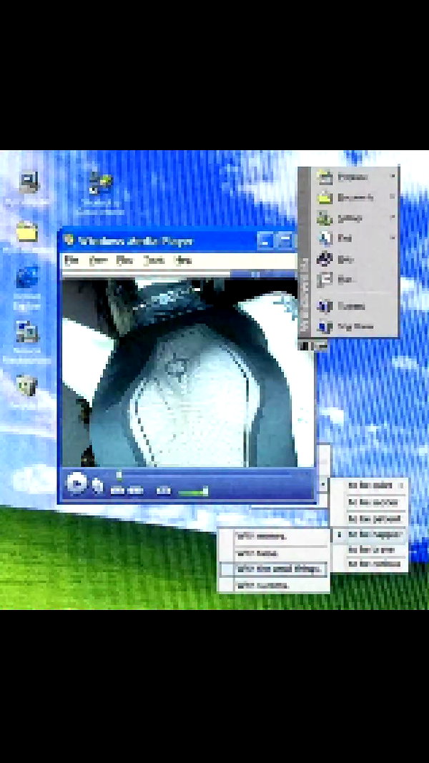
Task: Open the Help menu in Windows Media Player
Action: (183, 261)
